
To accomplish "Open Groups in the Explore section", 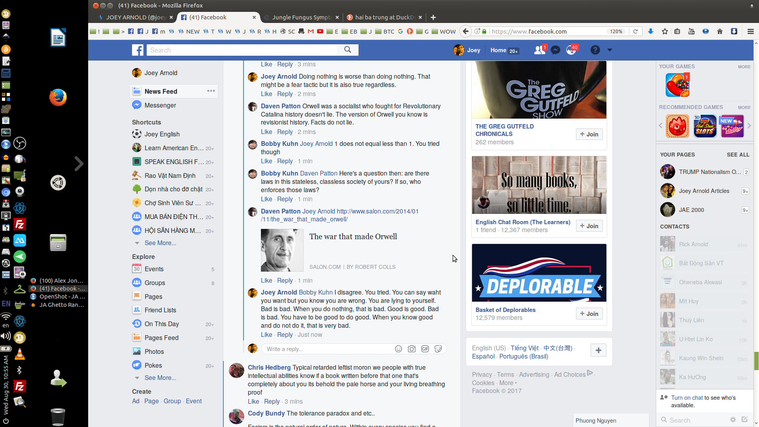I will [x=155, y=283].
